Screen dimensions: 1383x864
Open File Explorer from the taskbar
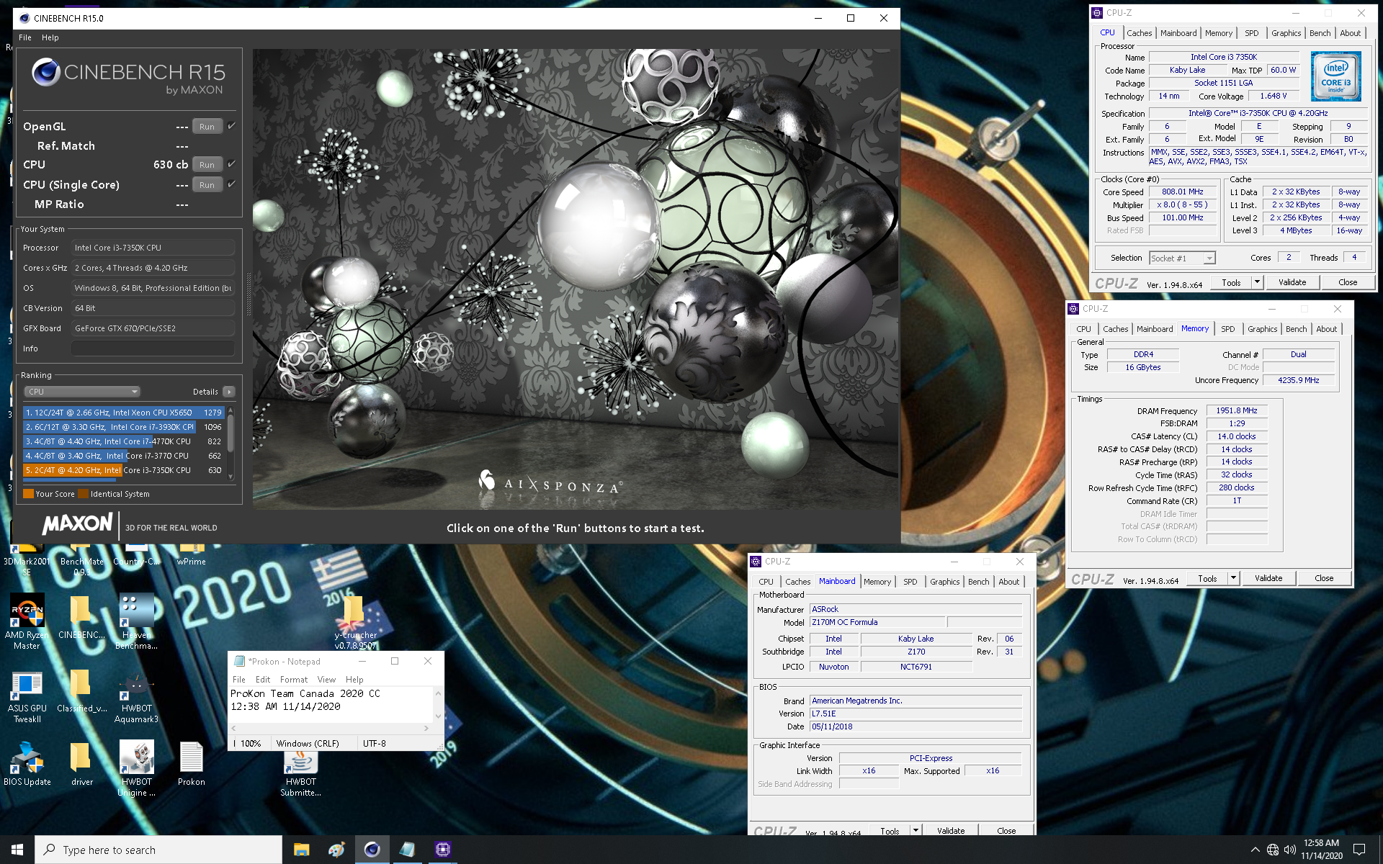tap(301, 850)
